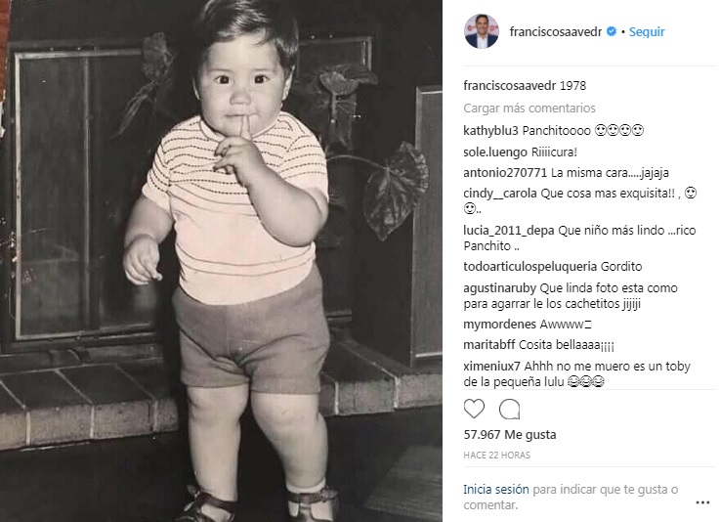720x522 pixels.
Task: Visit agustinaruby's profile from comment
Action: 499,288
